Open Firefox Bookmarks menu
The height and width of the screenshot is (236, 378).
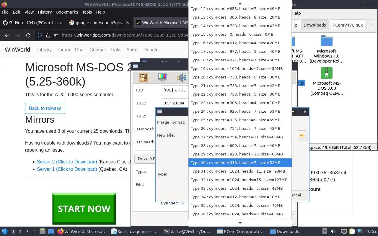point(67,12)
